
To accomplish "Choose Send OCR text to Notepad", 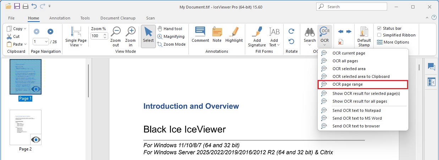I will pos(363,110).
